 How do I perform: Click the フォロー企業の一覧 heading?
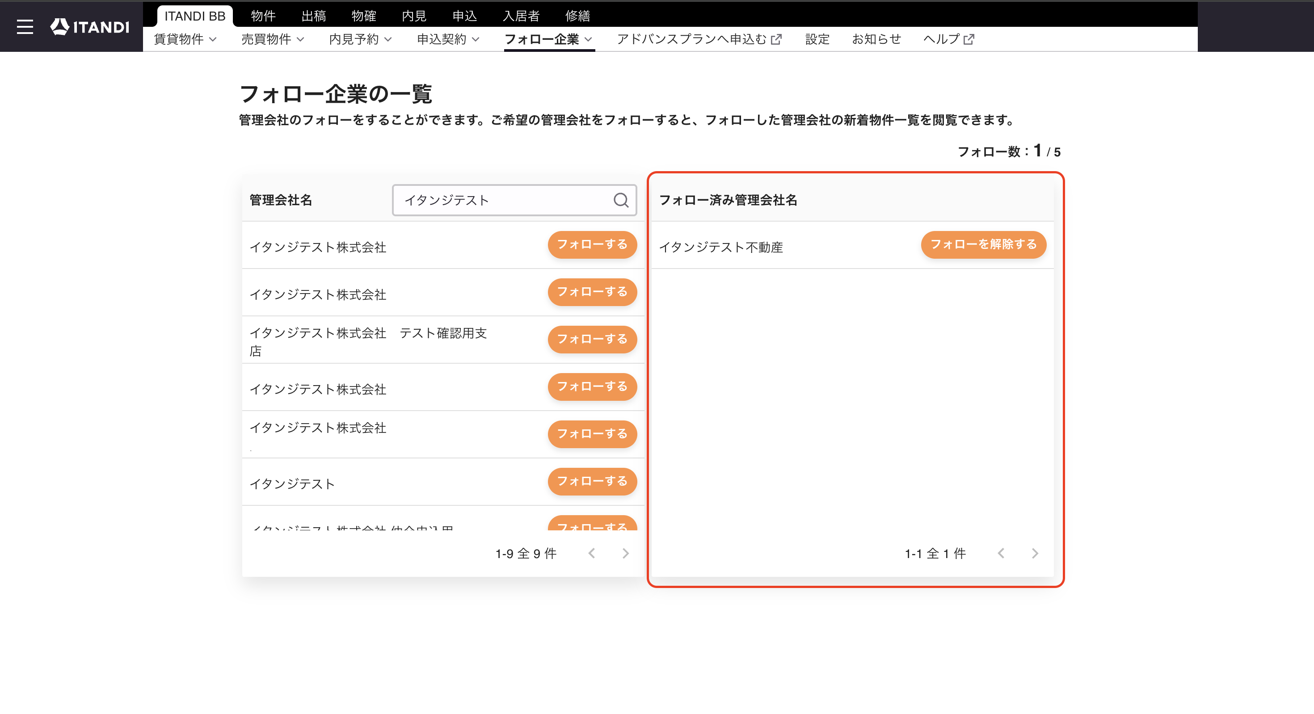point(336,94)
